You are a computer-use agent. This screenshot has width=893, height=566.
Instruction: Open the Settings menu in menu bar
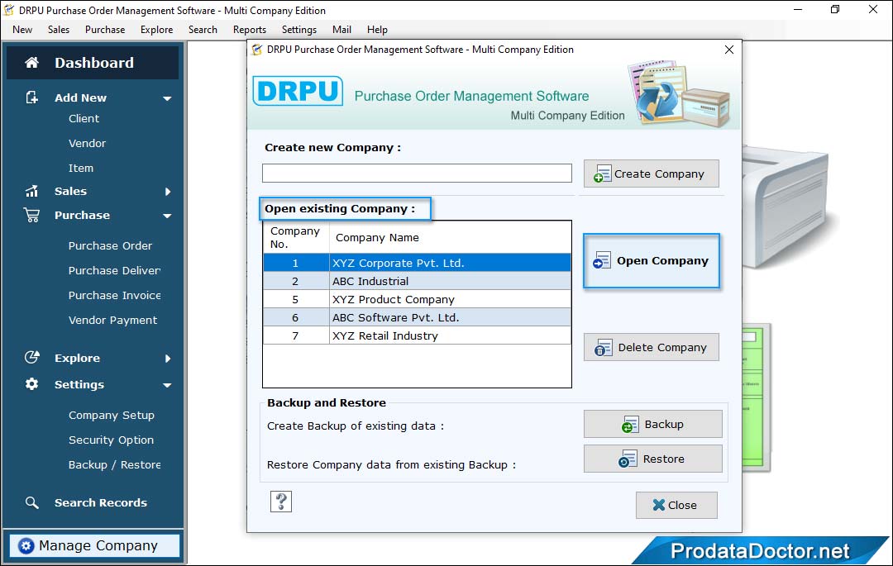[x=299, y=30]
